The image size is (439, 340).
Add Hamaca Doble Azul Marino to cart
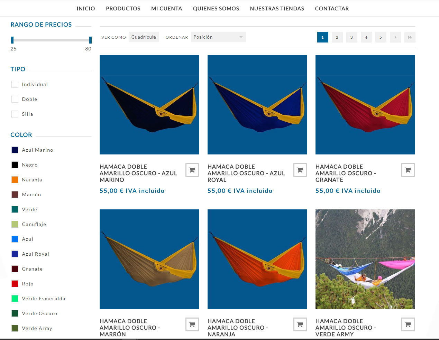[x=192, y=170]
